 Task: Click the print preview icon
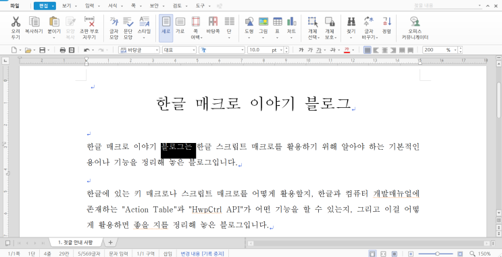pyautogui.click(x=72, y=50)
